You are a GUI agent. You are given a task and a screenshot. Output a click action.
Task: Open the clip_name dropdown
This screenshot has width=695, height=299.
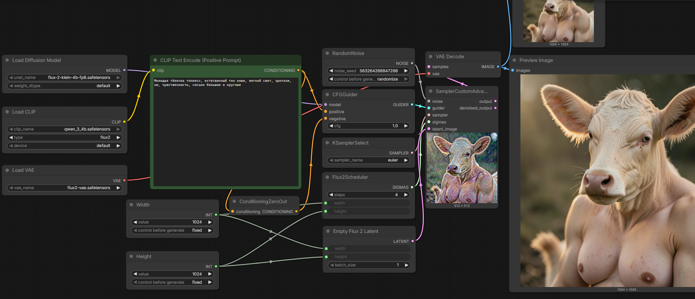[65, 129]
